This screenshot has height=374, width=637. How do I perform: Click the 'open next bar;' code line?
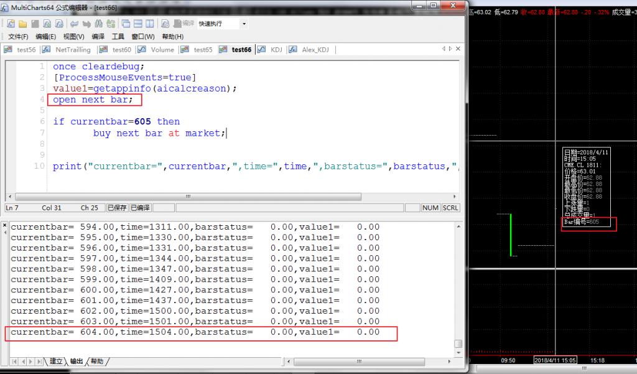93,100
